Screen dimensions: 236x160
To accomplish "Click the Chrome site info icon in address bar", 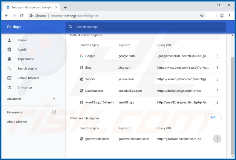I will (31, 16).
